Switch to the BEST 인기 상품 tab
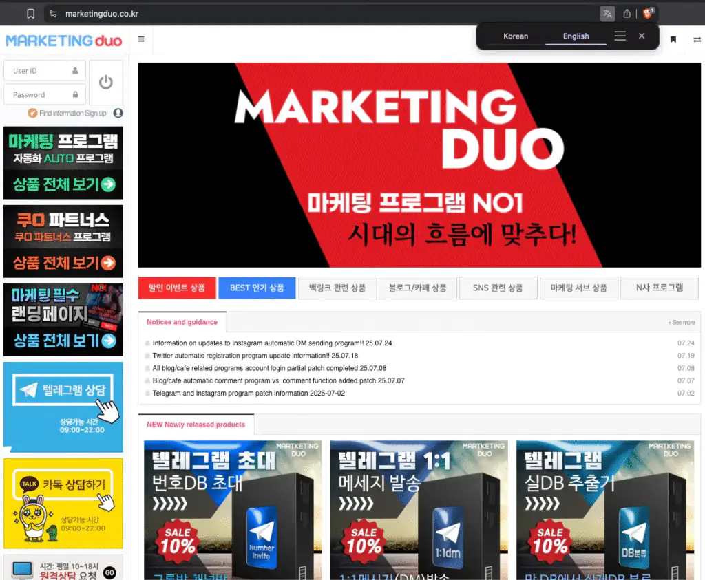 coord(257,288)
